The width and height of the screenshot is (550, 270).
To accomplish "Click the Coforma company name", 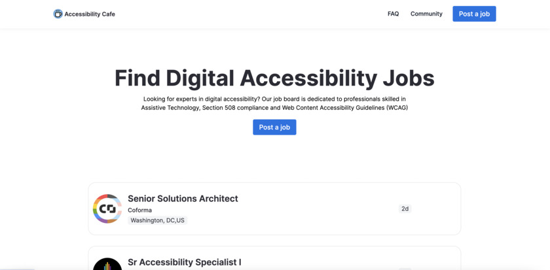I will [x=139, y=210].
